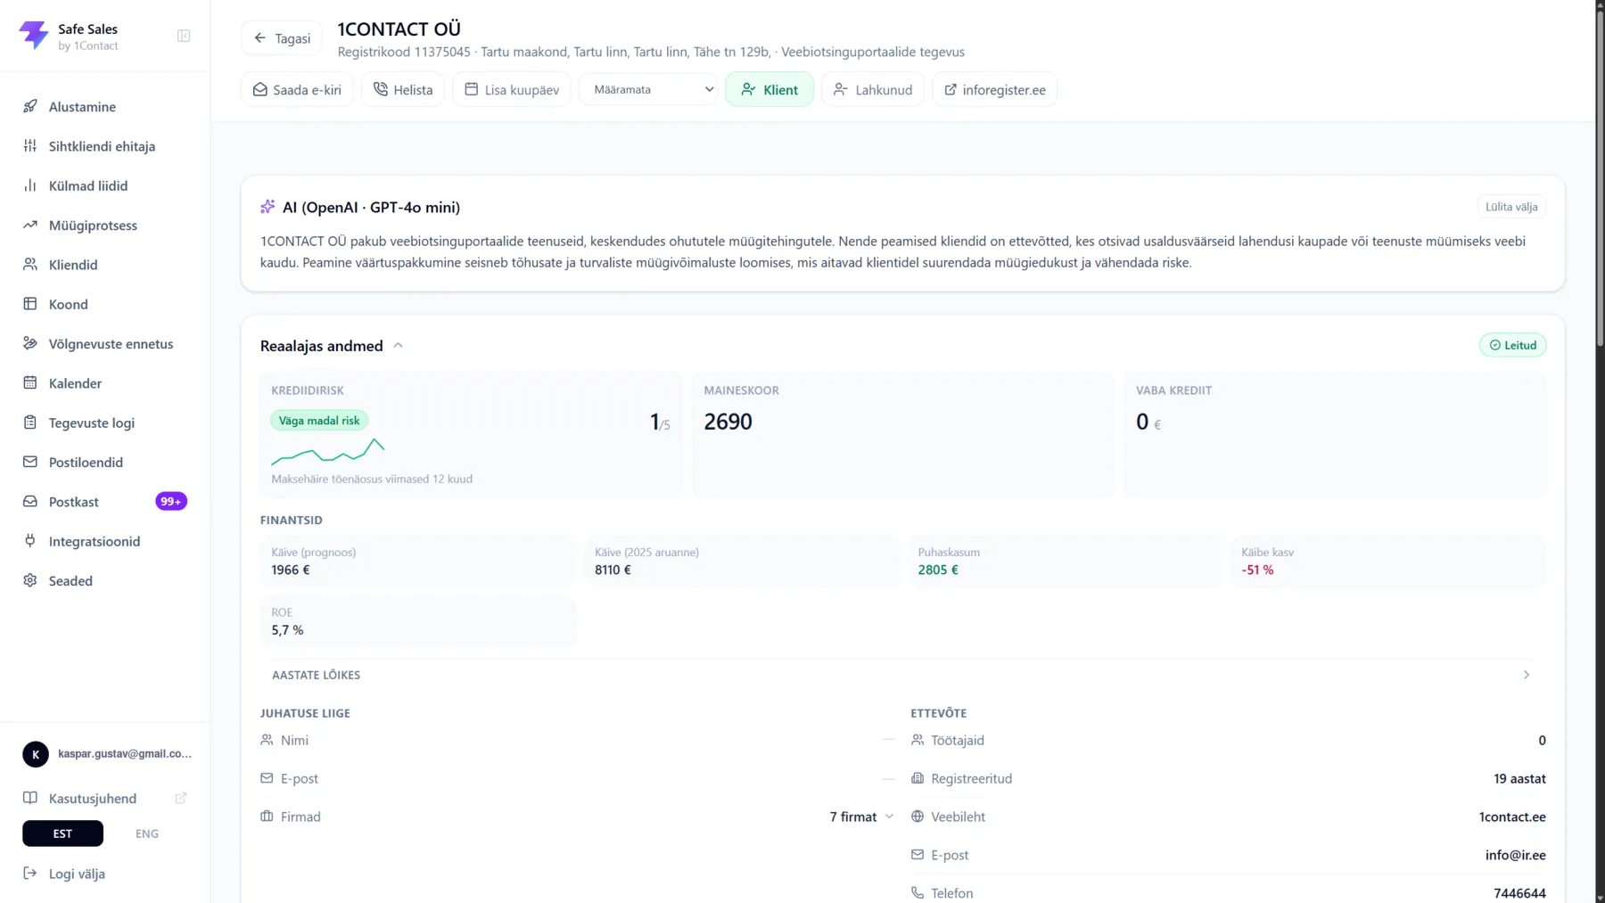Click the Töötajaid person icon

pos(918,740)
